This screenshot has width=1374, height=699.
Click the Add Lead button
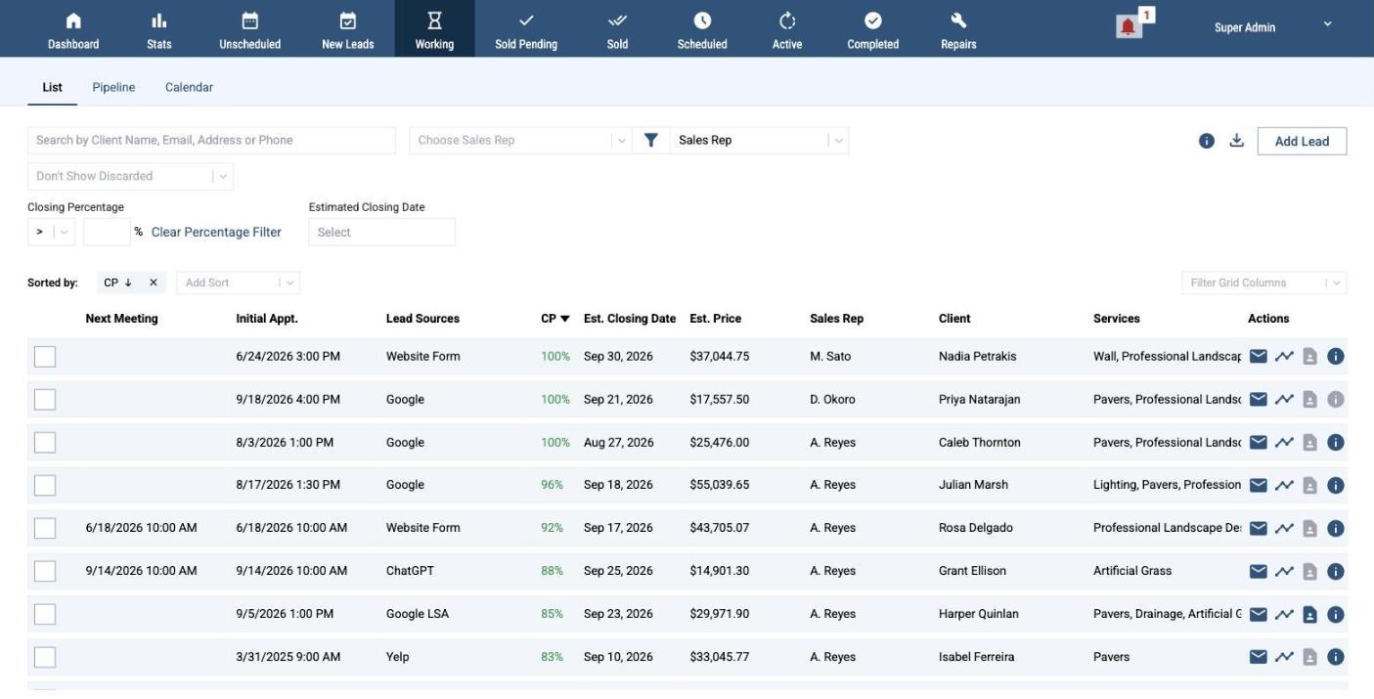pos(1302,141)
